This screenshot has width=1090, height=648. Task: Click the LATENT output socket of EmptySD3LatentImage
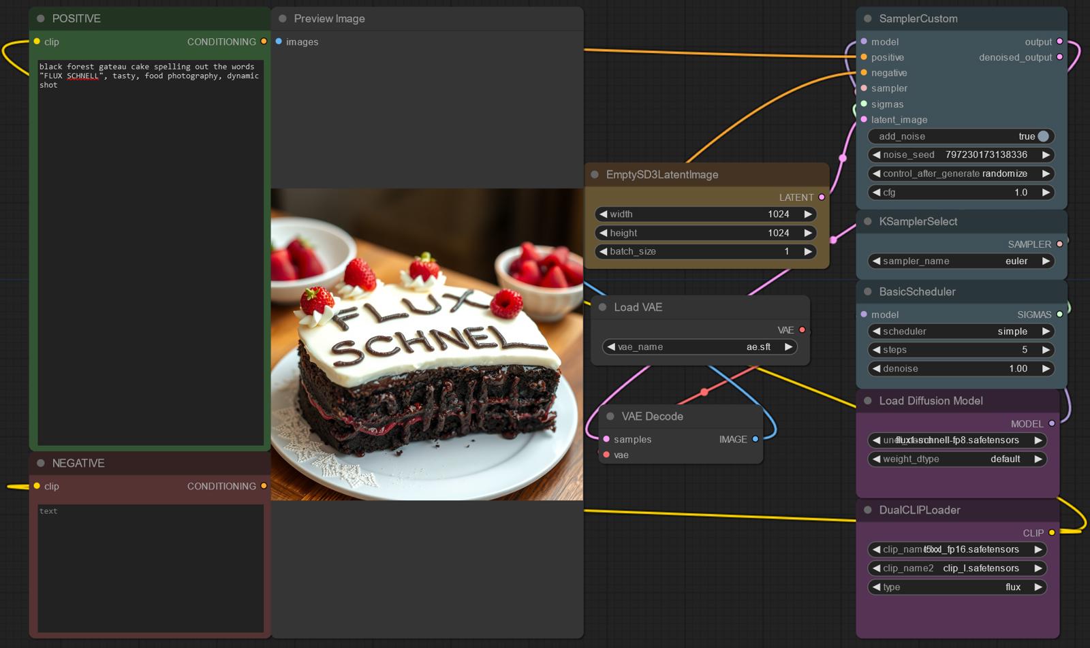tap(822, 197)
